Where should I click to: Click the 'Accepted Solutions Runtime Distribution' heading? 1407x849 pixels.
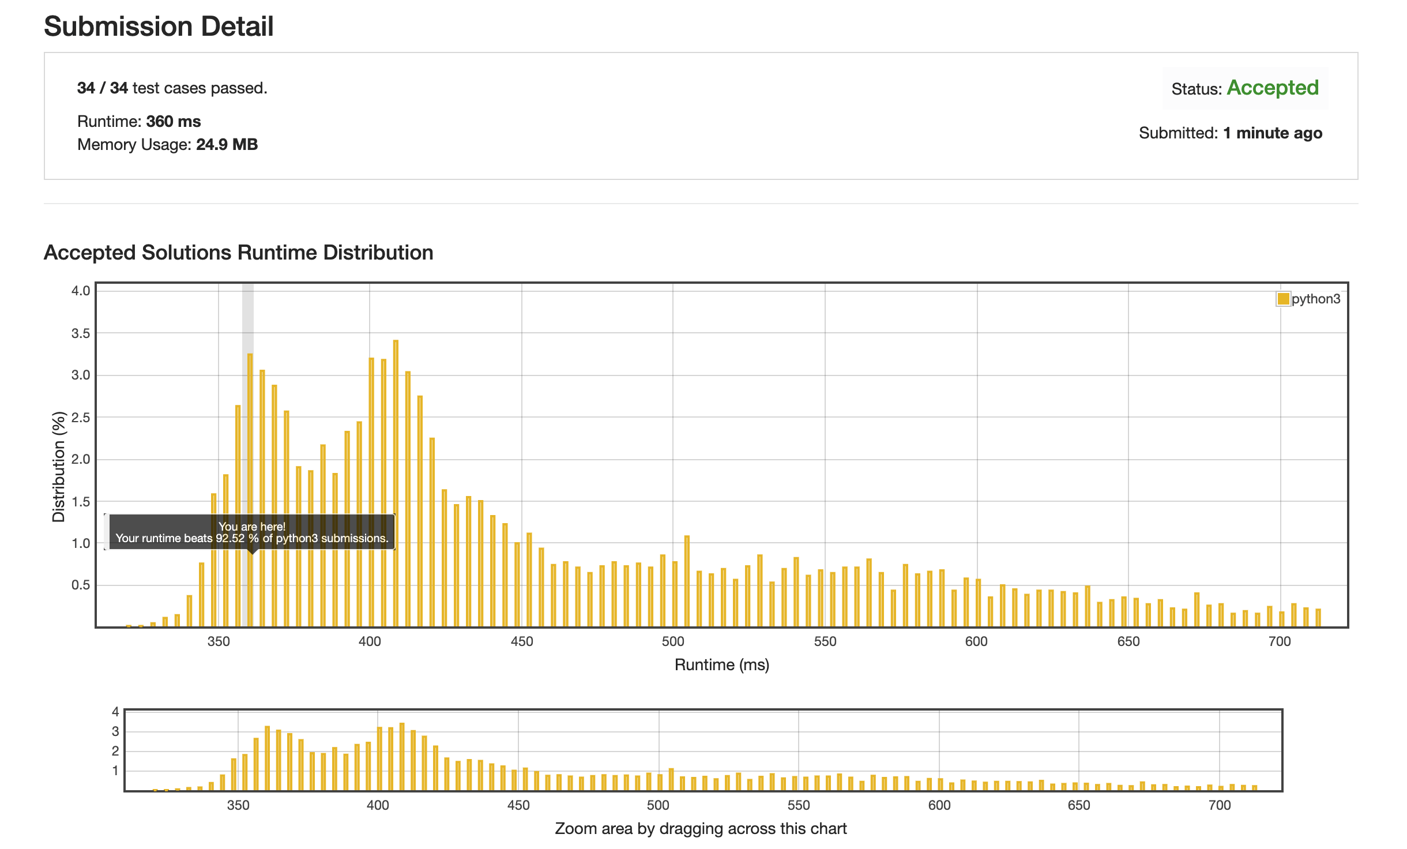pyautogui.click(x=238, y=253)
